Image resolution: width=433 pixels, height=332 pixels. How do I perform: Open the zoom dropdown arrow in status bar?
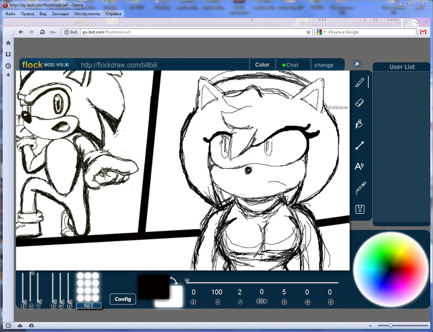click(x=370, y=326)
